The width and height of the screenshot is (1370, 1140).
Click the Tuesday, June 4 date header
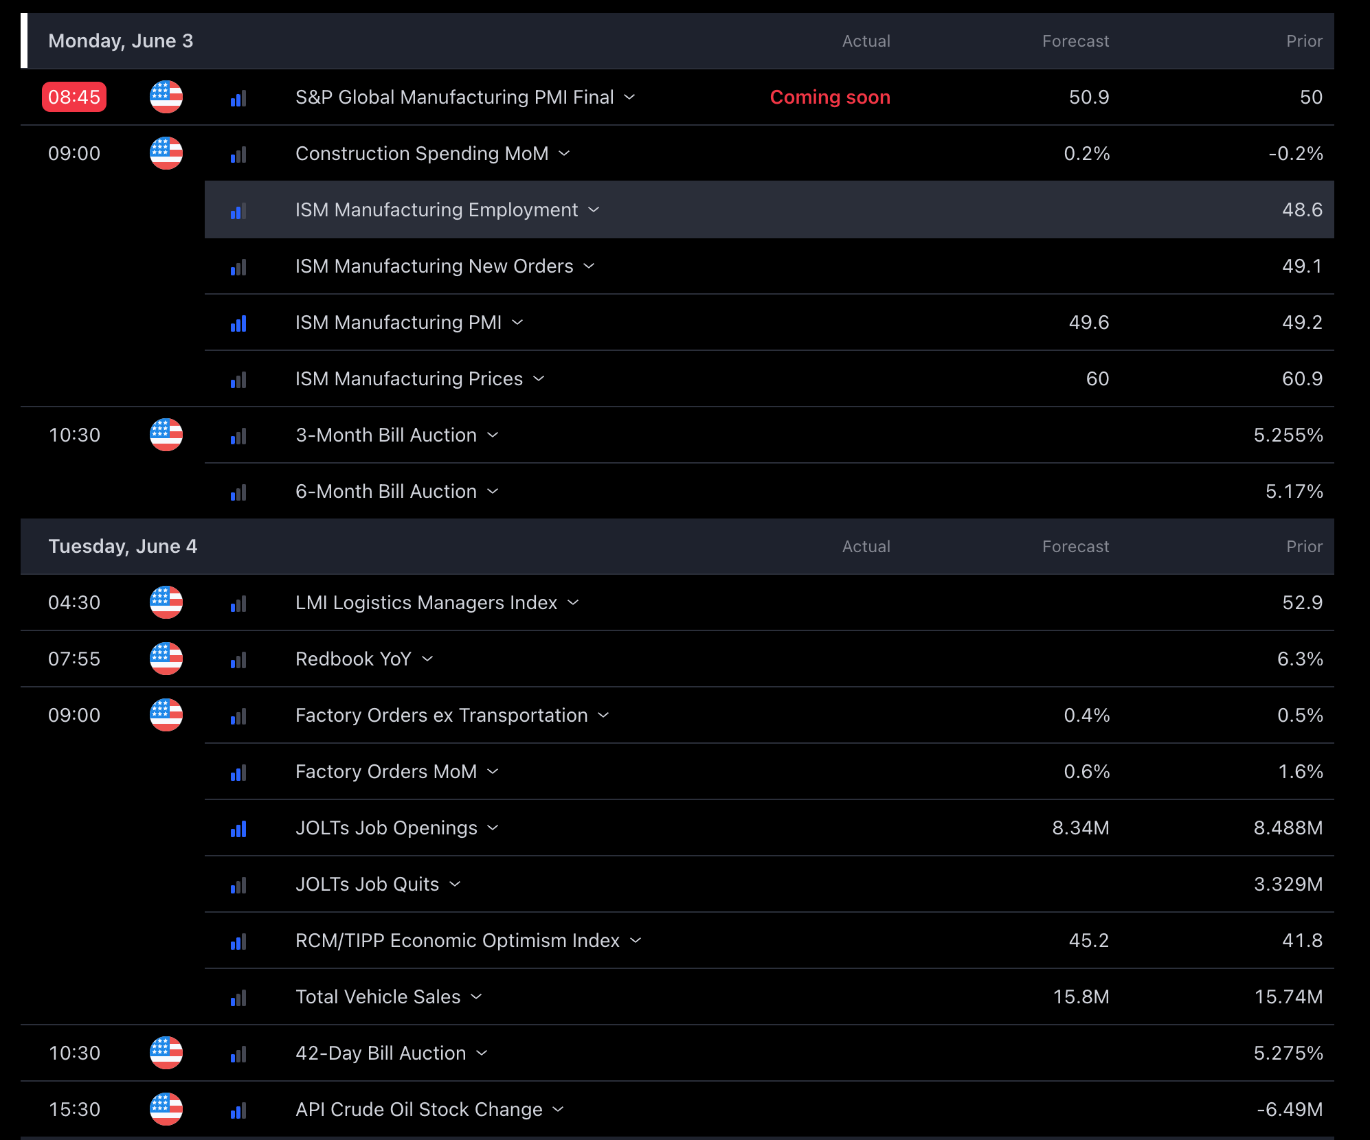pos(123,547)
